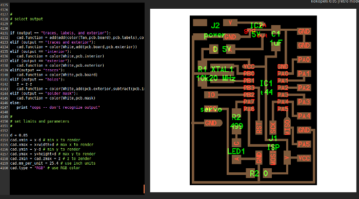Image resolution: width=359 pixels, height=199 pixels.
Task: Click the 'R1' resistor label
Action: point(203,69)
